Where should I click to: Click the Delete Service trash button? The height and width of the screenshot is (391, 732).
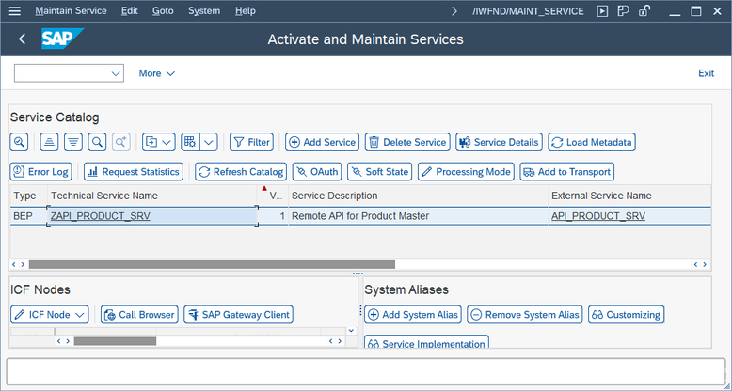[407, 142]
